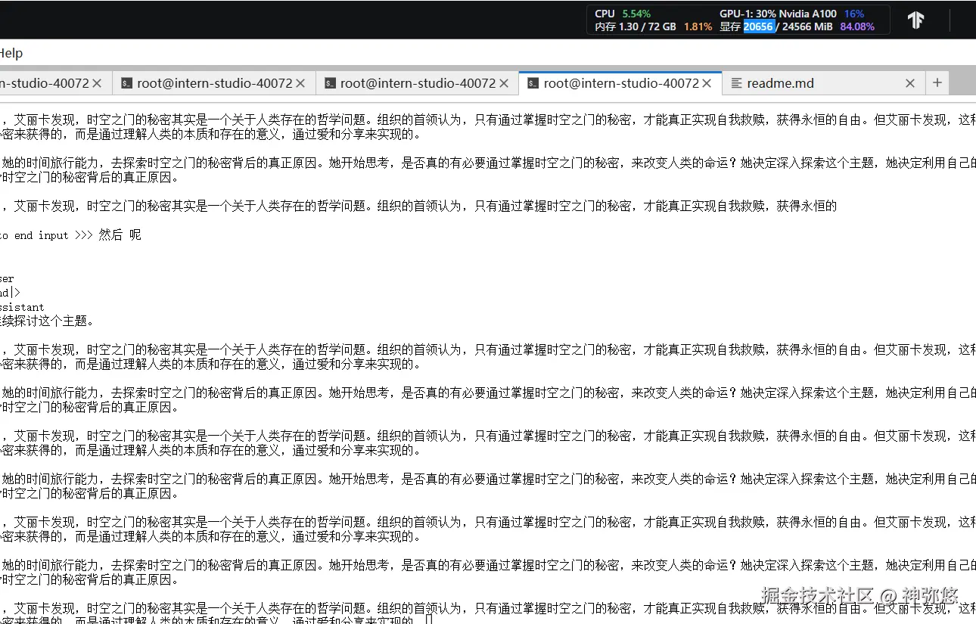Click the prompt line '>>> 然后 呢'

(107, 235)
